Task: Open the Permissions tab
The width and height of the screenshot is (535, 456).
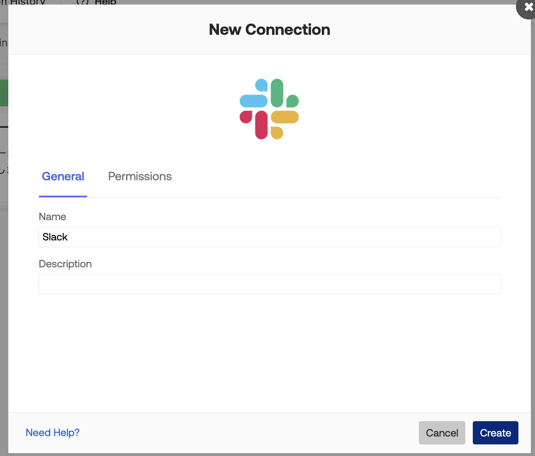Action: pos(140,177)
